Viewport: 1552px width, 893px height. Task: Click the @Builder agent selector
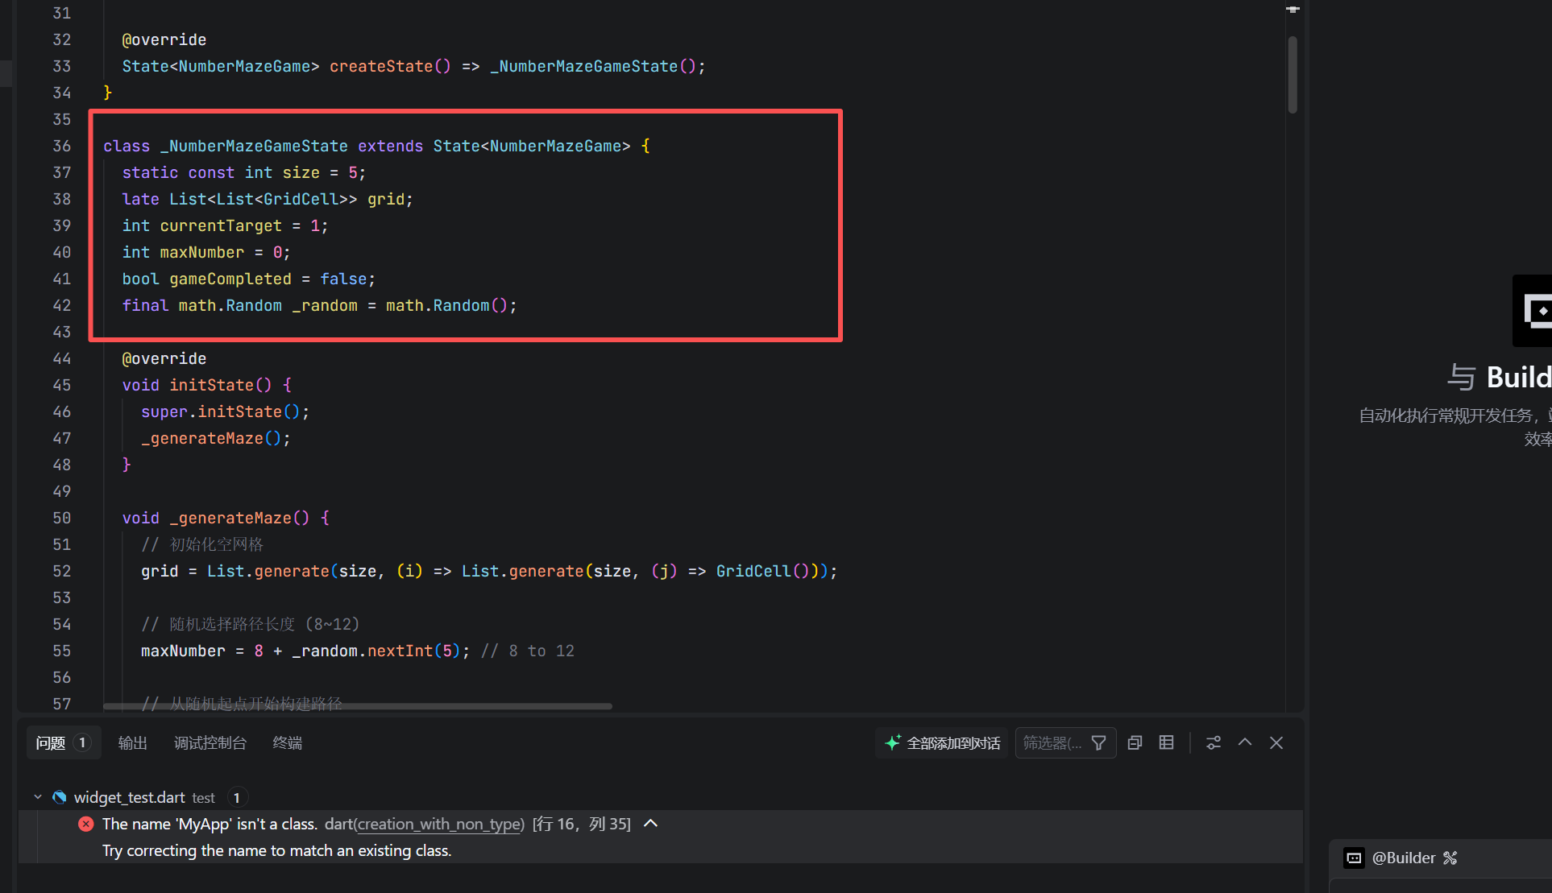[x=1404, y=858]
